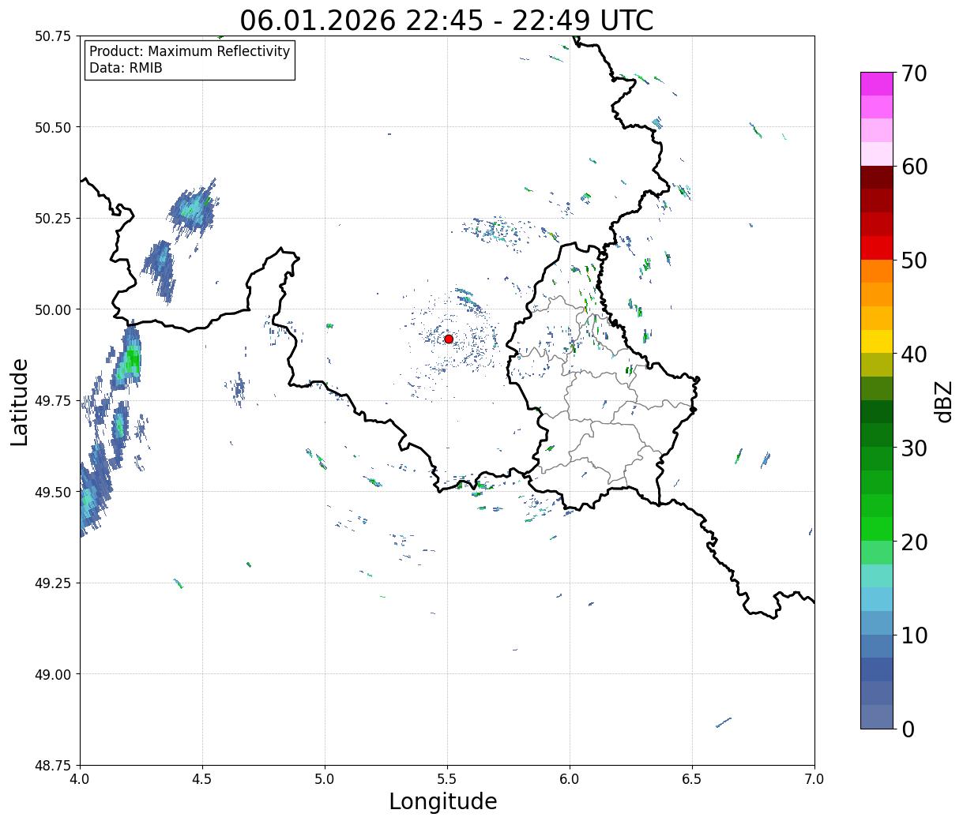Click longitude tick label 5.5
This screenshot has height=821, width=963.
pyautogui.click(x=447, y=779)
